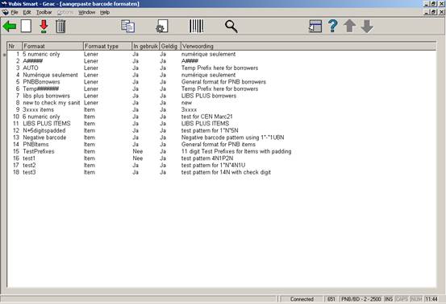
Task: Click 'Nee' in TestPrefixes row
Action: tap(138, 151)
